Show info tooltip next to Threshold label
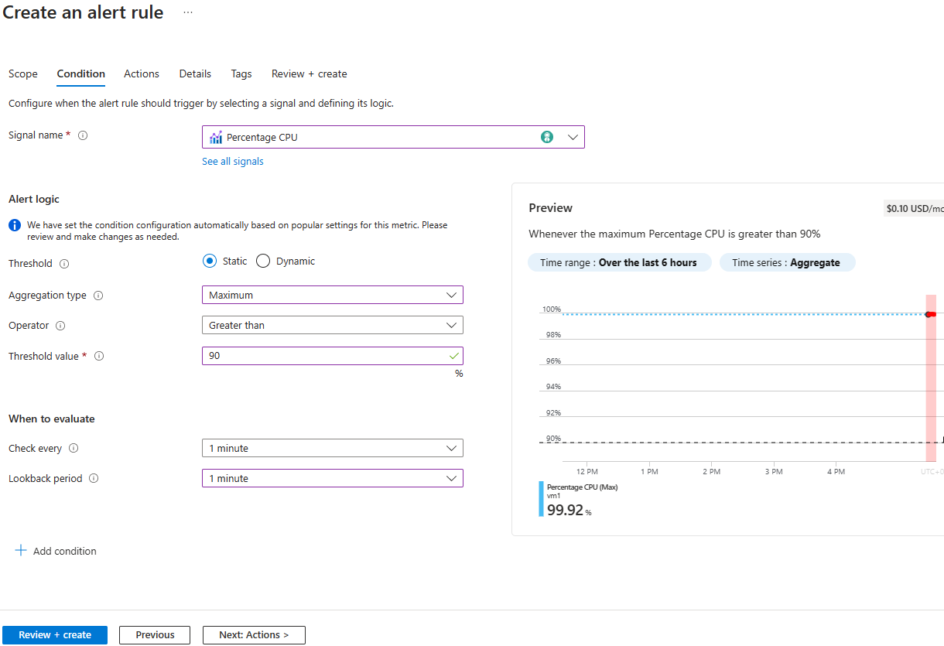Viewport: 944px width, 646px height. [64, 264]
